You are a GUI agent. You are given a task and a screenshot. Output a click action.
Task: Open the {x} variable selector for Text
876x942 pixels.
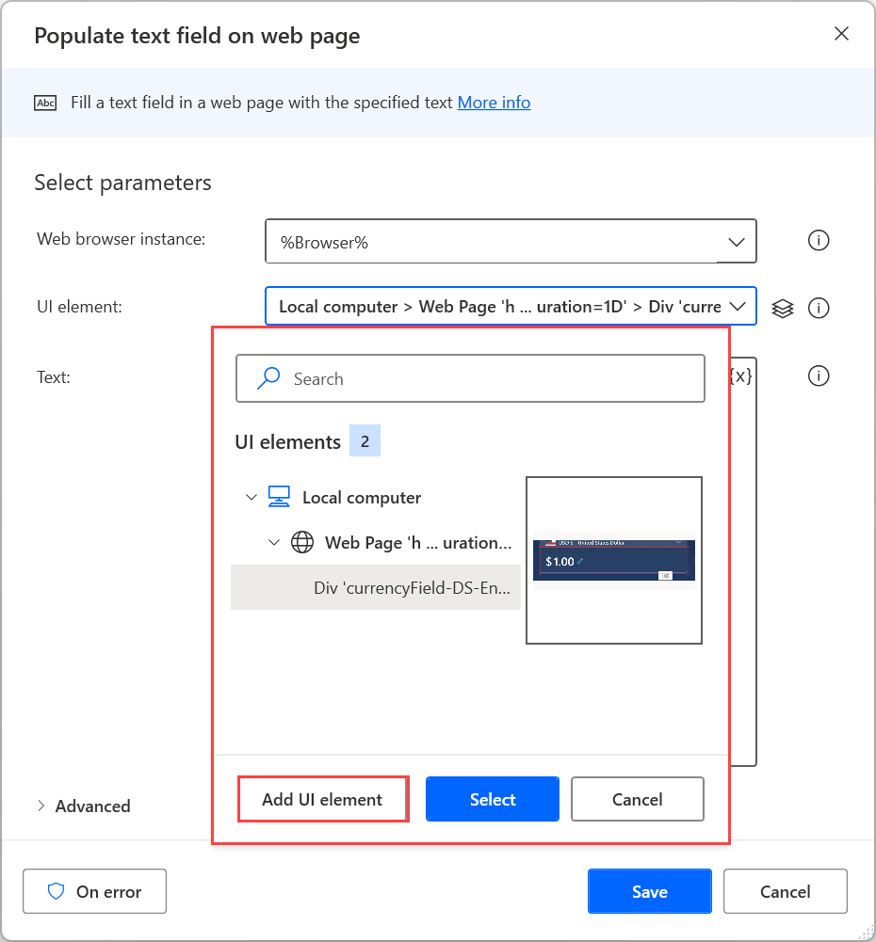click(740, 375)
